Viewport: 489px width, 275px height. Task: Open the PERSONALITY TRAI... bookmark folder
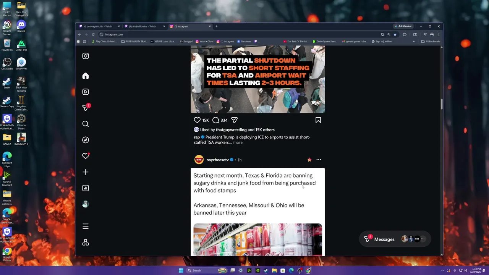click(134, 42)
